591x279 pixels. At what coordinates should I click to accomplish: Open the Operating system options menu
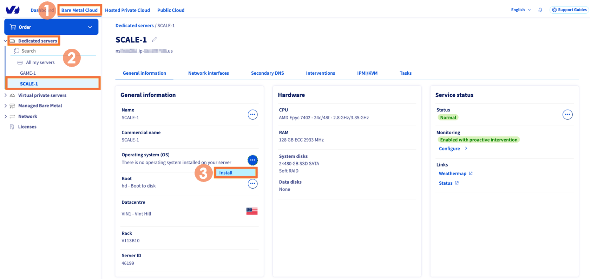252,160
